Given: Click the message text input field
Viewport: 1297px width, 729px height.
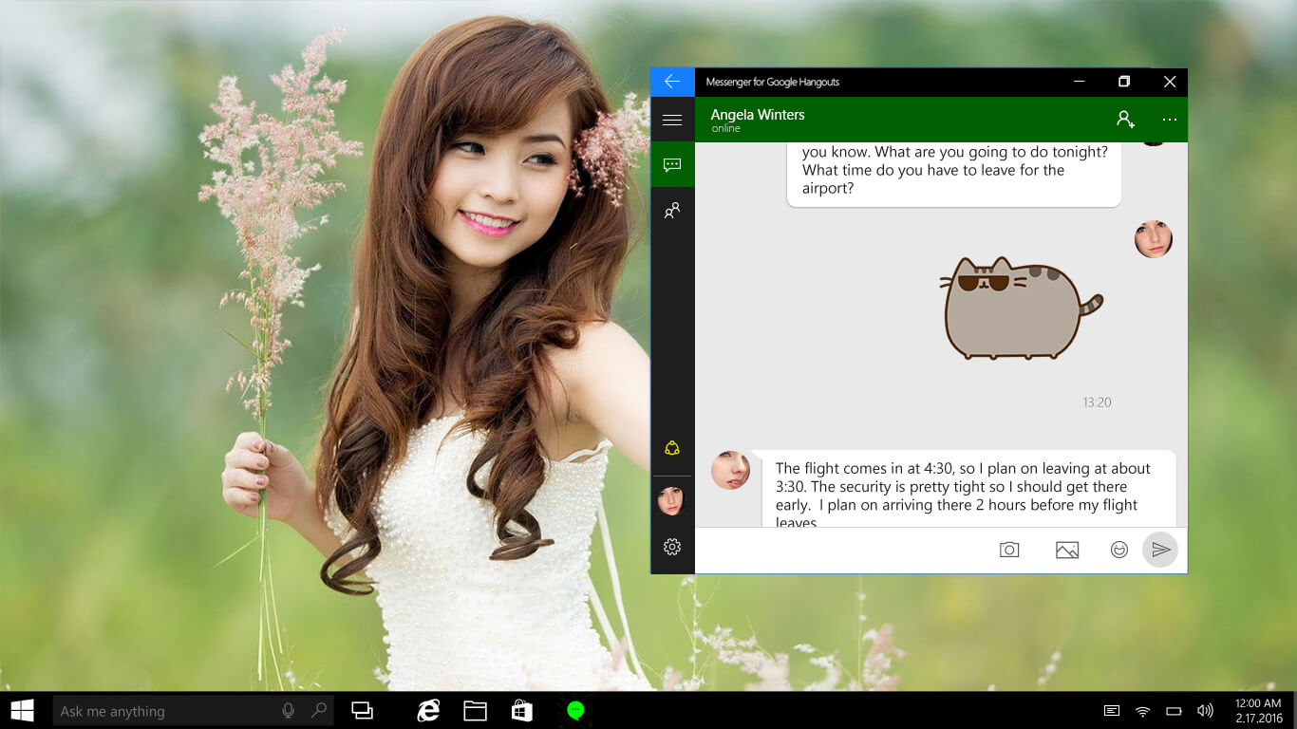Looking at the screenshot, I should coord(841,551).
